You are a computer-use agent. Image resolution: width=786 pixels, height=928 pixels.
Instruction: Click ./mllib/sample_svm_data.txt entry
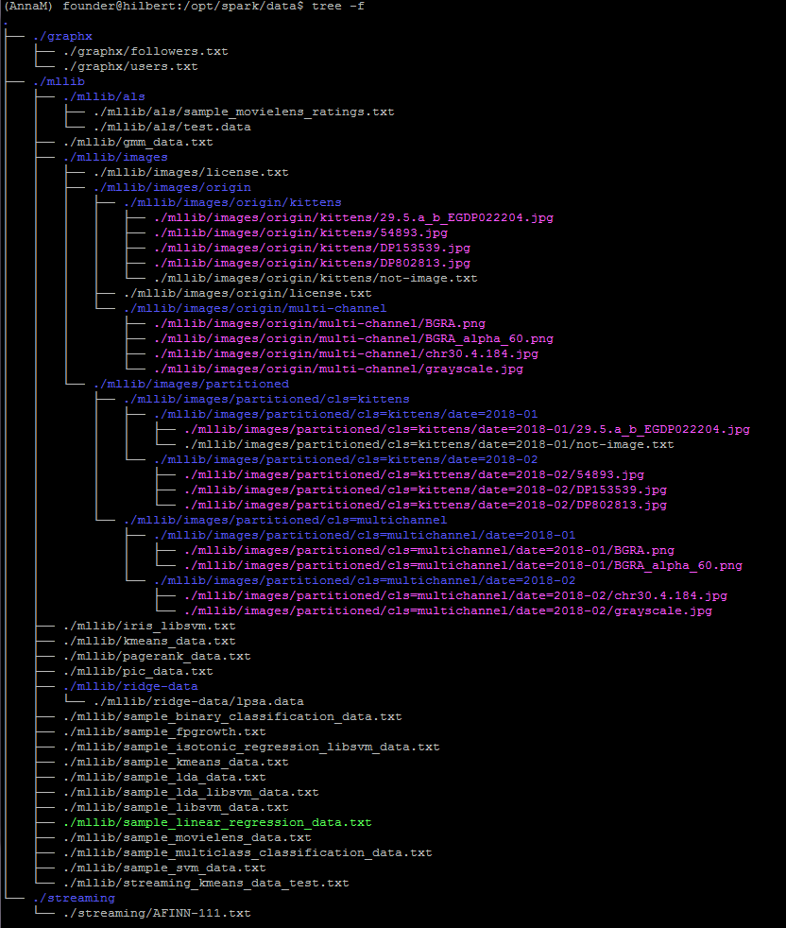pos(164,868)
